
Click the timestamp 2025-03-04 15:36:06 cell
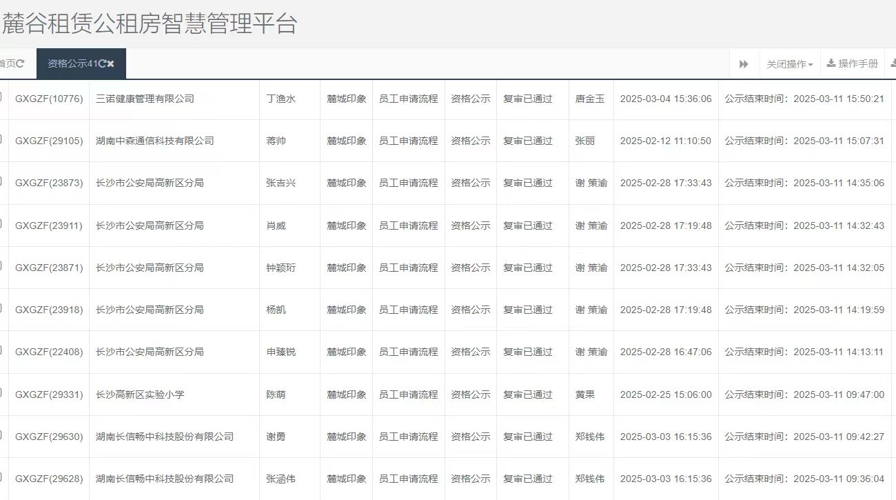click(665, 99)
